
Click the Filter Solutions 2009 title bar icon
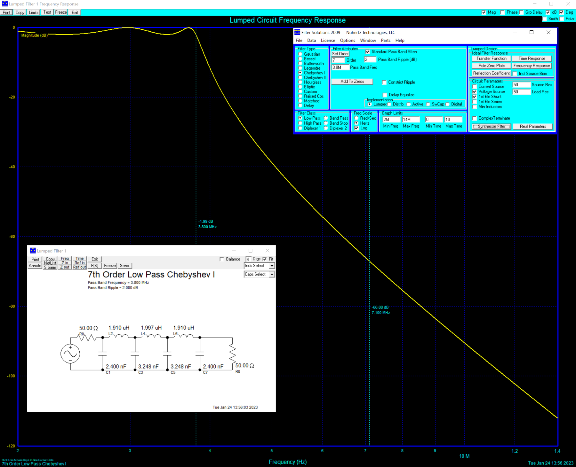[x=297, y=32]
